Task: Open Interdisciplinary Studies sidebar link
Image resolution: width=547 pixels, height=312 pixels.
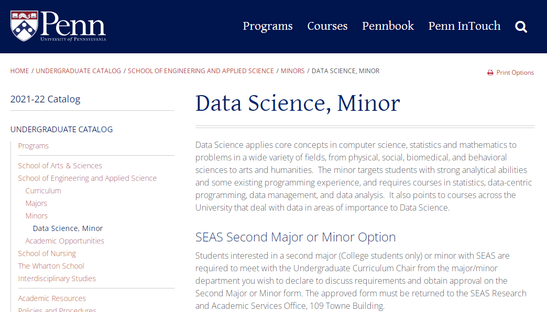Action: (57, 278)
